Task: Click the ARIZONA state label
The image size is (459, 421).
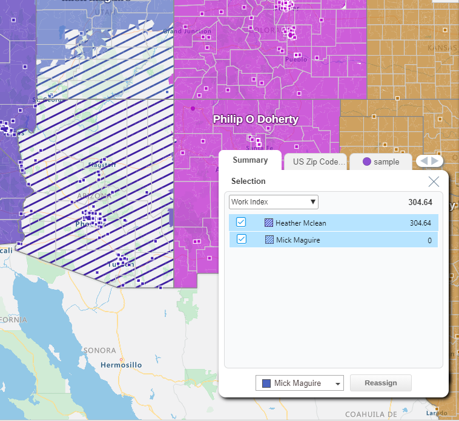Action: pyautogui.click(x=94, y=196)
